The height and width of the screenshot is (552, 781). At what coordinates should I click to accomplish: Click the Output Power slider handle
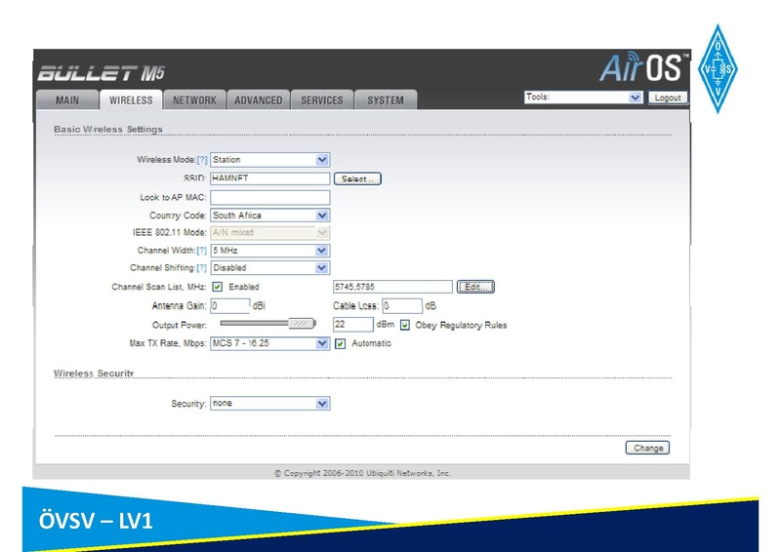(302, 324)
